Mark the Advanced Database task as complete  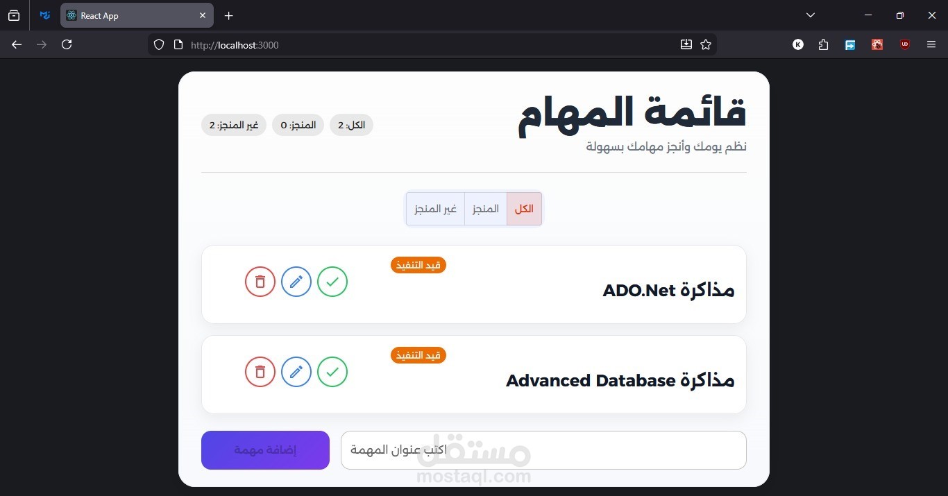click(x=332, y=372)
